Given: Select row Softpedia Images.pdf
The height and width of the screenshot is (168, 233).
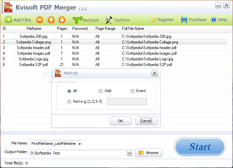Looking at the screenshot, I should point(114,53).
